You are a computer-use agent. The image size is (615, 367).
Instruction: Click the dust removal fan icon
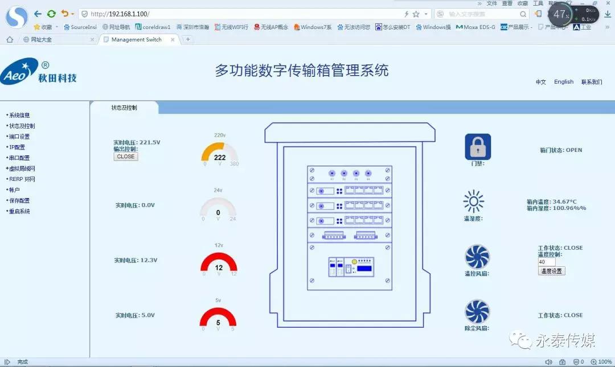point(477,312)
